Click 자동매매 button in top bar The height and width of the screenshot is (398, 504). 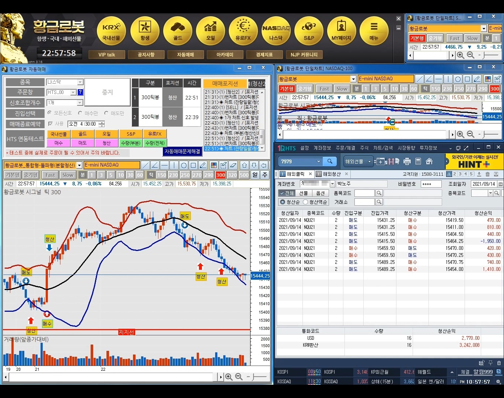click(x=185, y=55)
